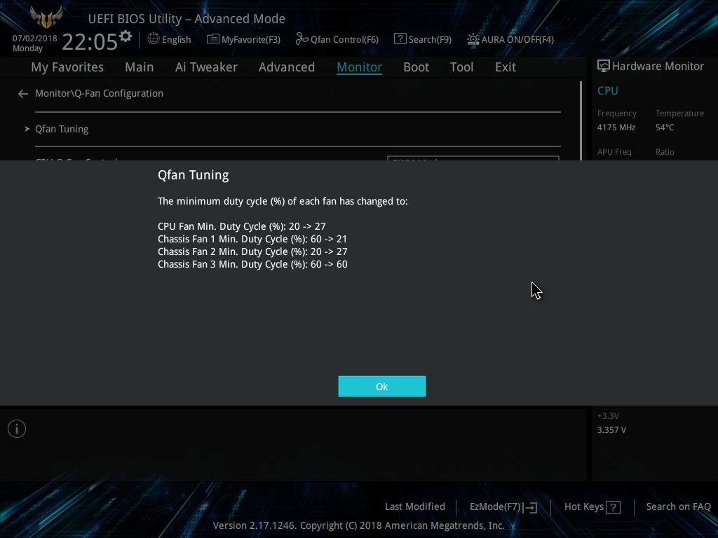Viewport: 718px width, 538px height.
Task: Click the Search(F9) question mark icon
Action: 400,39
